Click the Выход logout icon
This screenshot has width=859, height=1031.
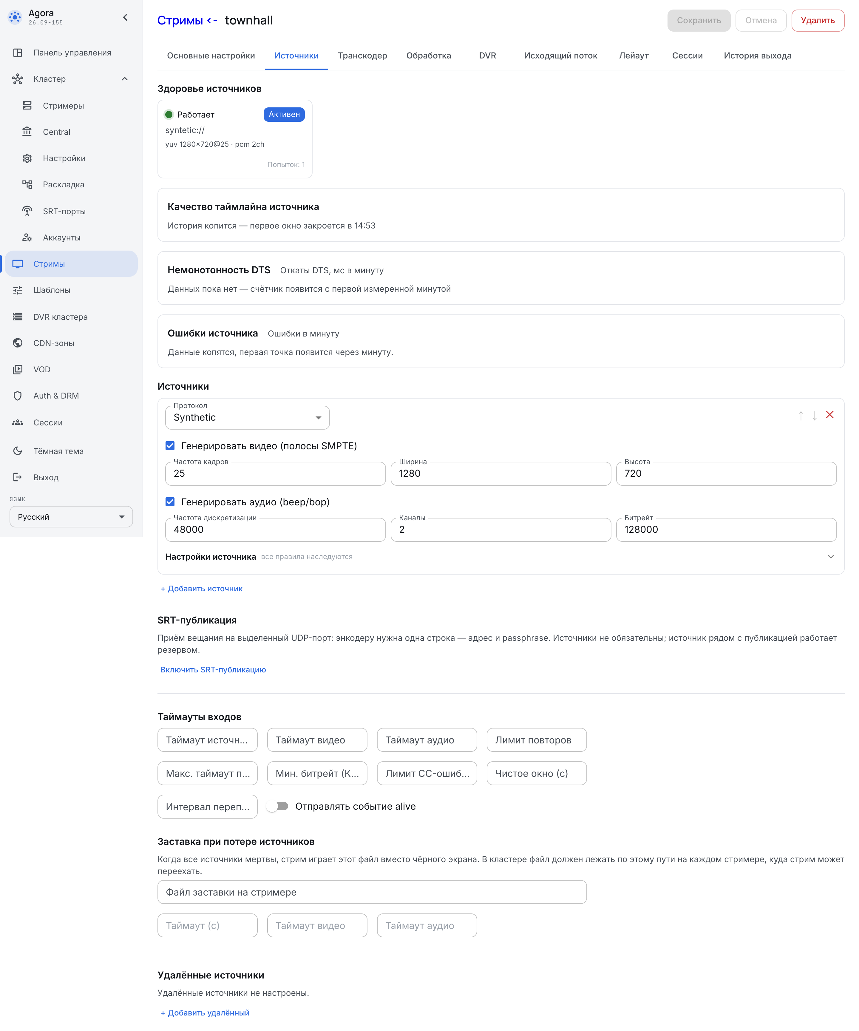pyautogui.click(x=18, y=477)
